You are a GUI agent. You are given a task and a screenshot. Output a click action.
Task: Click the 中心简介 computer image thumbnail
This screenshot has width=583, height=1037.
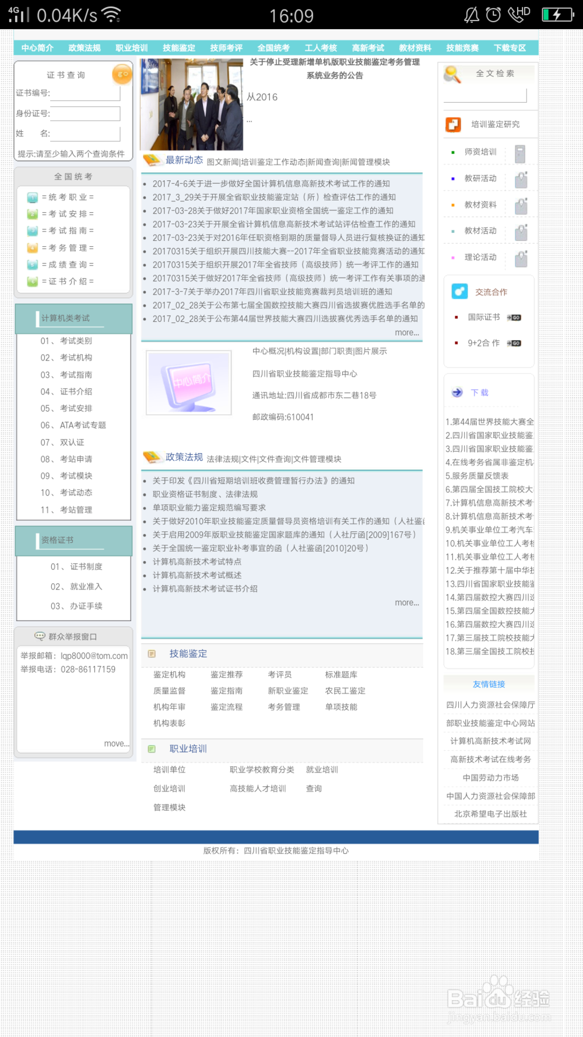(189, 383)
